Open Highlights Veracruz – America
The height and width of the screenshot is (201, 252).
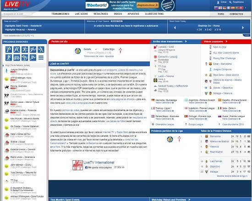click(x=21, y=30)
